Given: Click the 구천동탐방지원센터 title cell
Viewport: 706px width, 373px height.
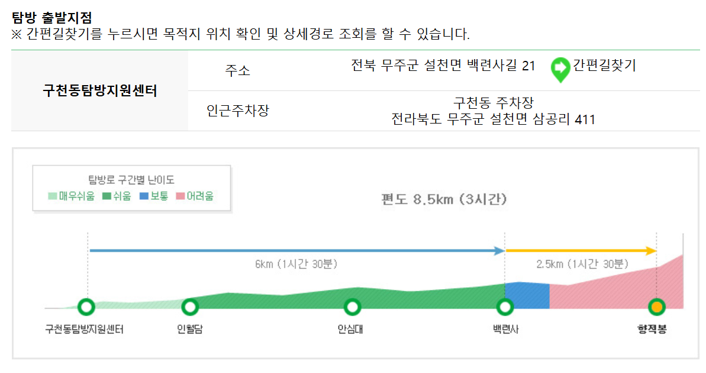Looking at the screenshot, I should (x=101, y=90).
